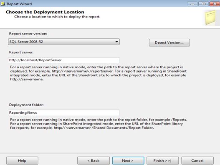The image size is (220, 165).
Task: Click the yellow note icon in header
Action: click(210, 17)
